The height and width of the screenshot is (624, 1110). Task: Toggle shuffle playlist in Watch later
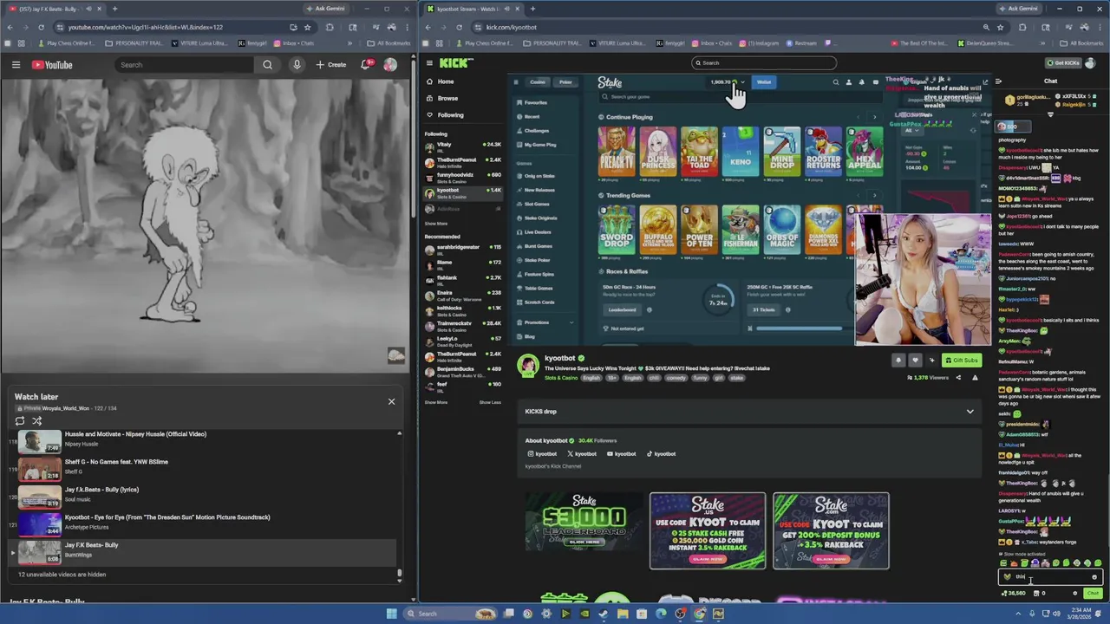[x=37, y=421]
